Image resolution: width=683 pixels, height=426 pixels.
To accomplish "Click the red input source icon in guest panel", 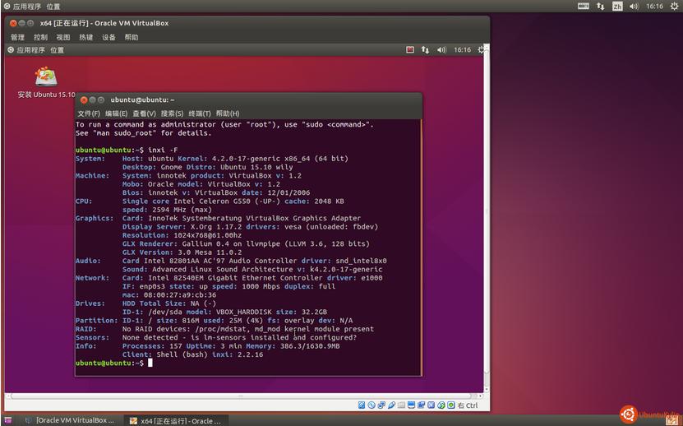I will click(x=410, y=49).
